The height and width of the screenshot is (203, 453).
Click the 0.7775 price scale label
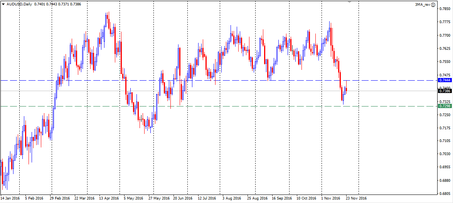coord(445,22)
